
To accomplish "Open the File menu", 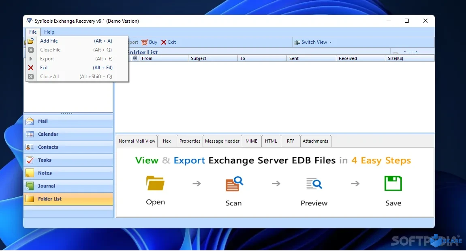I will pos(33,32).
